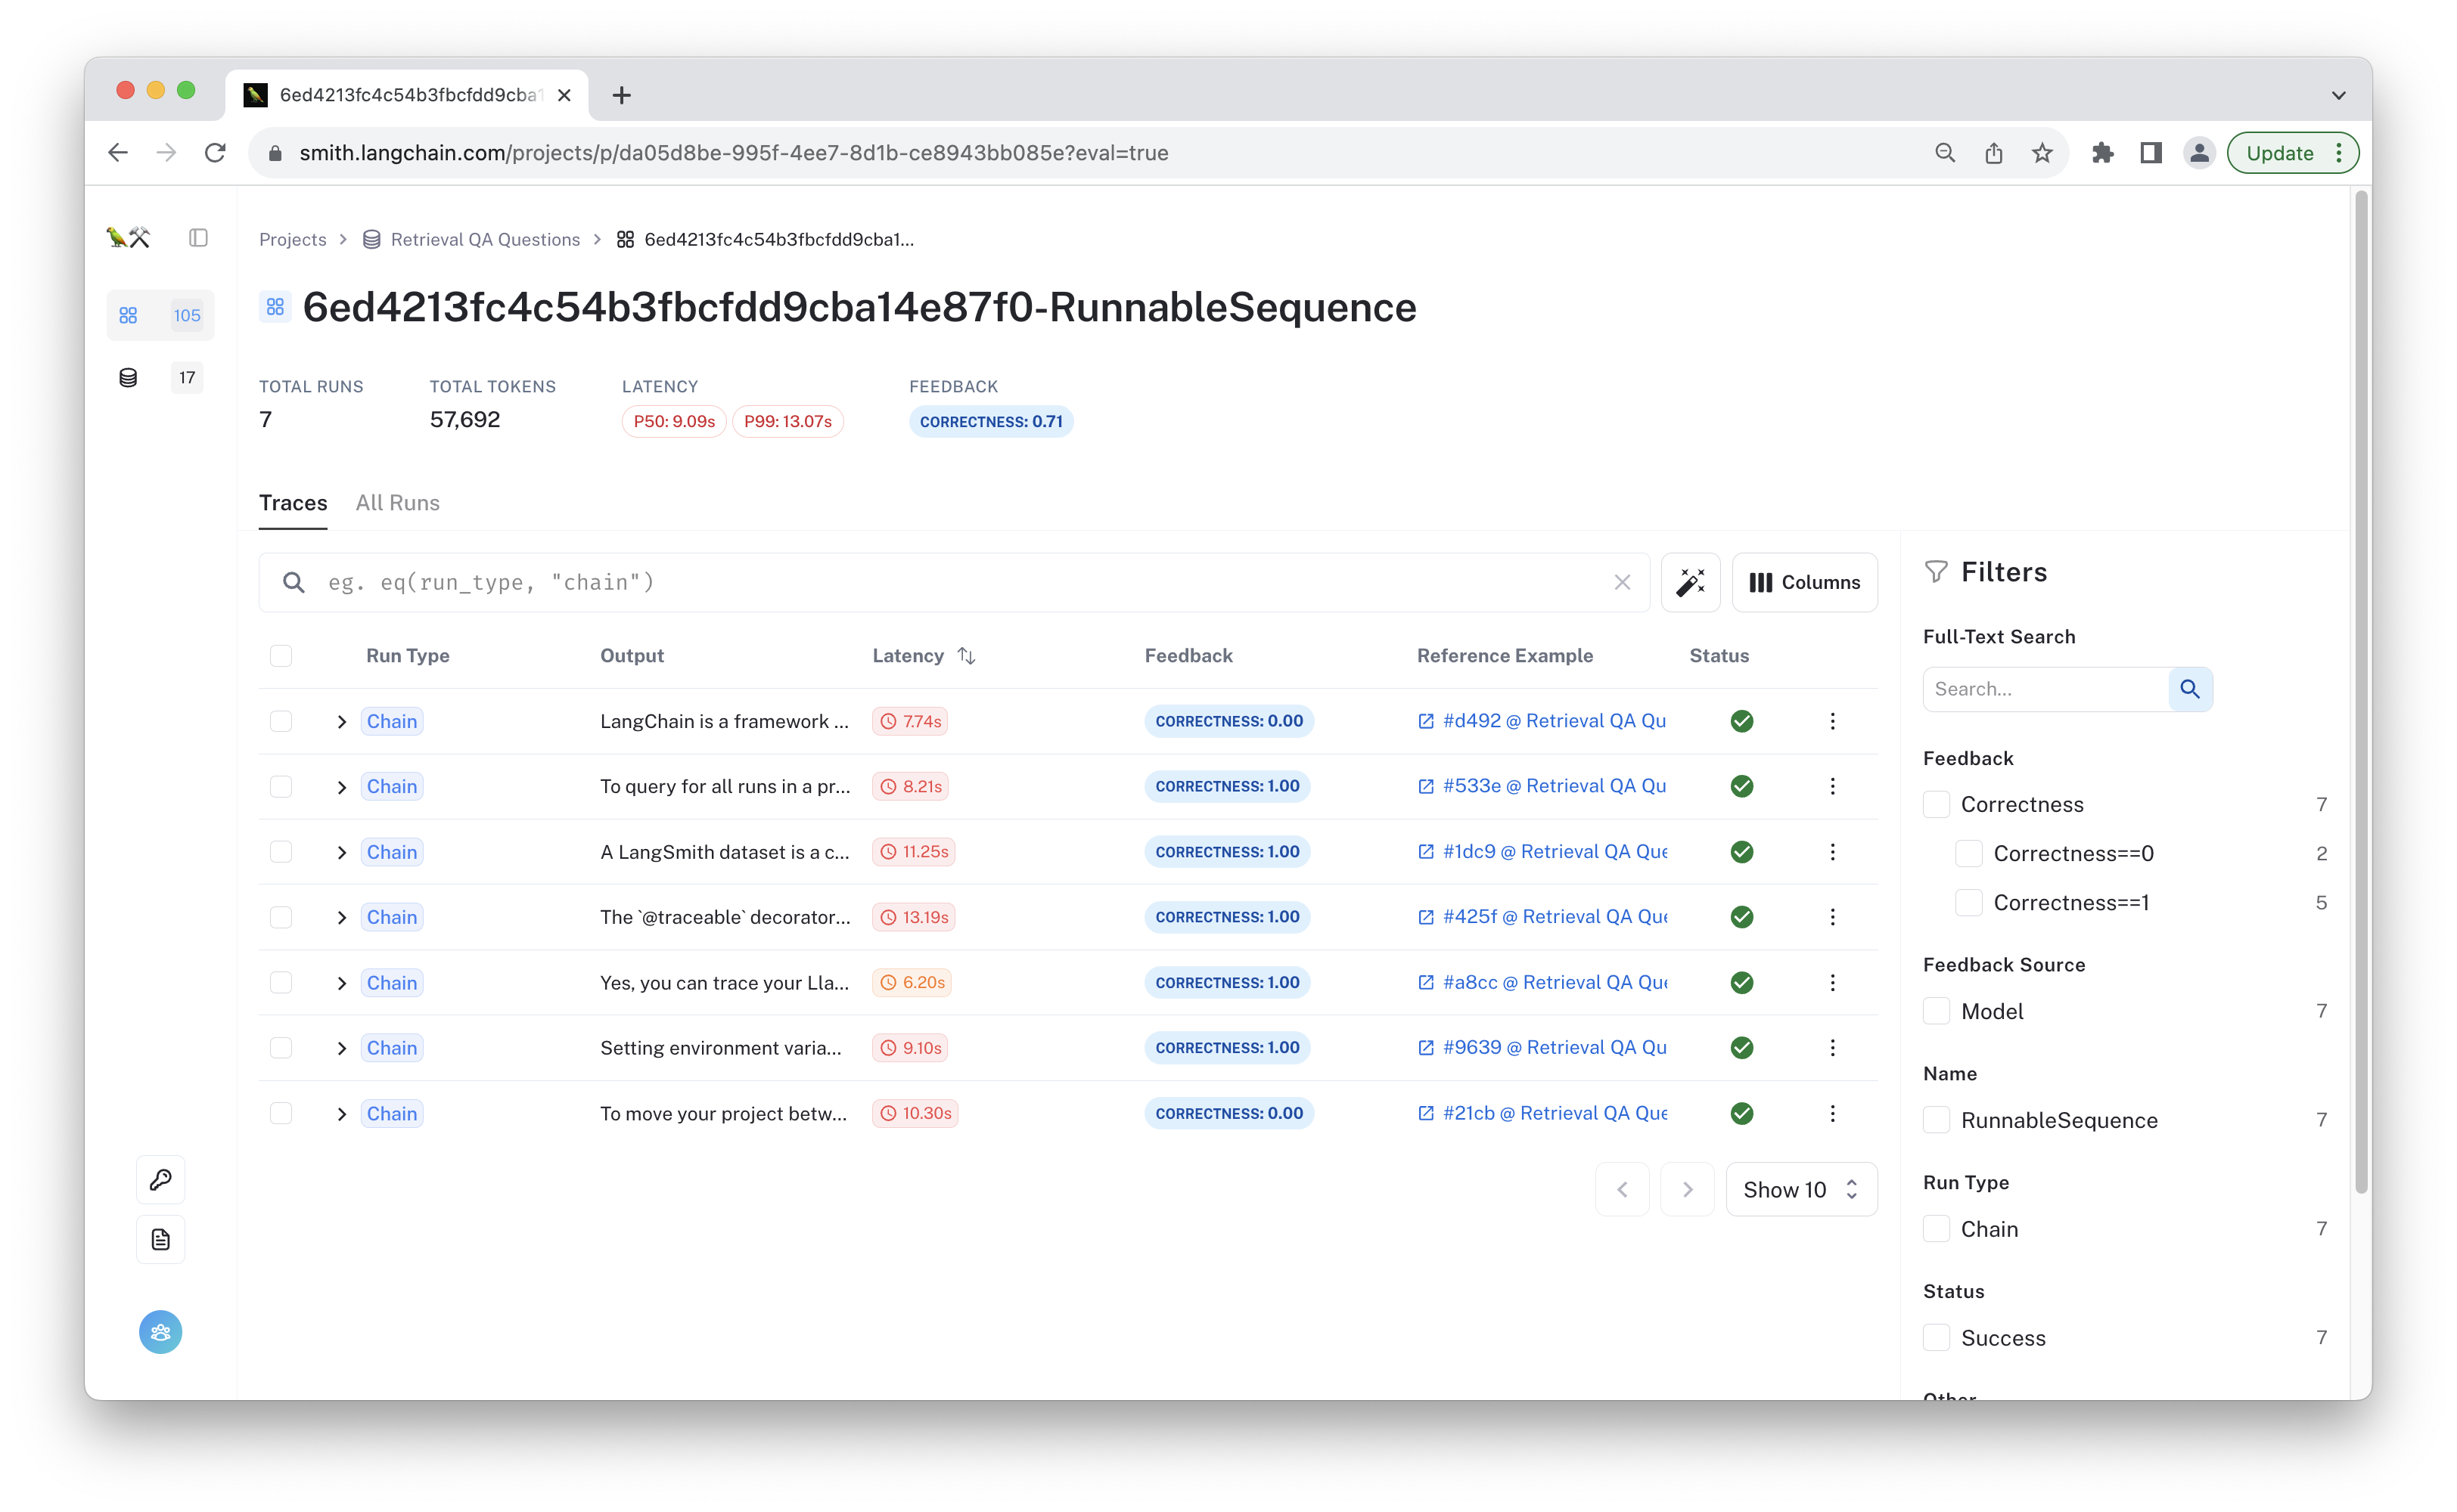
Task: Expand the '@traceable decorator' trace row
Action: (x=341, y=917)
